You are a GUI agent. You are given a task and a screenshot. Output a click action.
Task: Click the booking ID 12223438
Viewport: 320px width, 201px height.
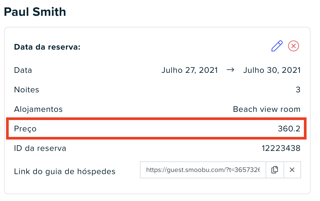281,148
